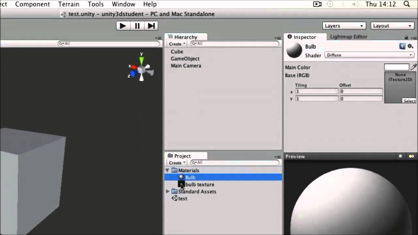Viewport: 418px width, 235px height.
Task: Open the Hierarchy panel options menu
Action: pyautogui.click(x=278, y=38)
